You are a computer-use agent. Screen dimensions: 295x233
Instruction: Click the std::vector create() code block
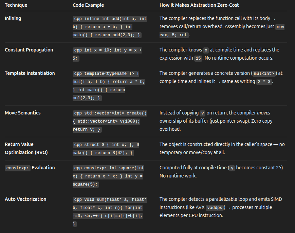[110, 121]
